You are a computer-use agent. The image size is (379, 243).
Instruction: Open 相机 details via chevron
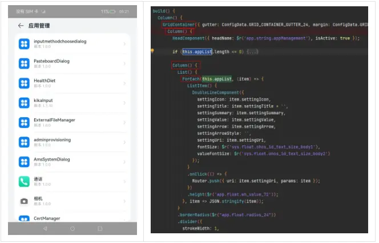(125, 202)
